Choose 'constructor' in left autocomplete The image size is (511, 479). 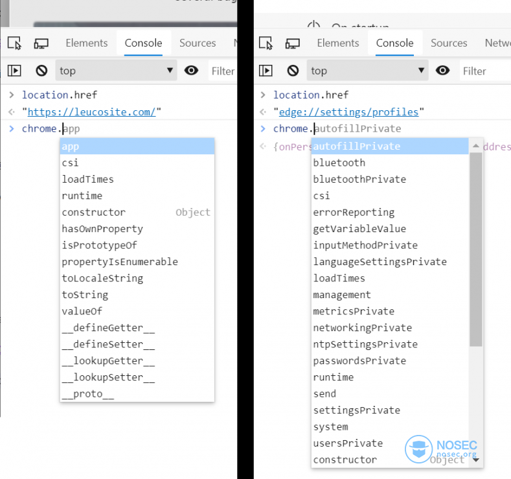click(137, 212)
